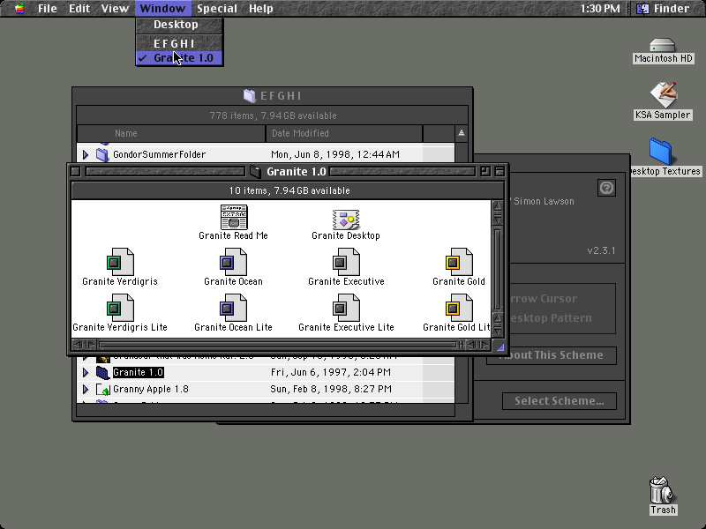Click the Finder application menu icon
706x529 pixels.
click(x=642, y=8)
